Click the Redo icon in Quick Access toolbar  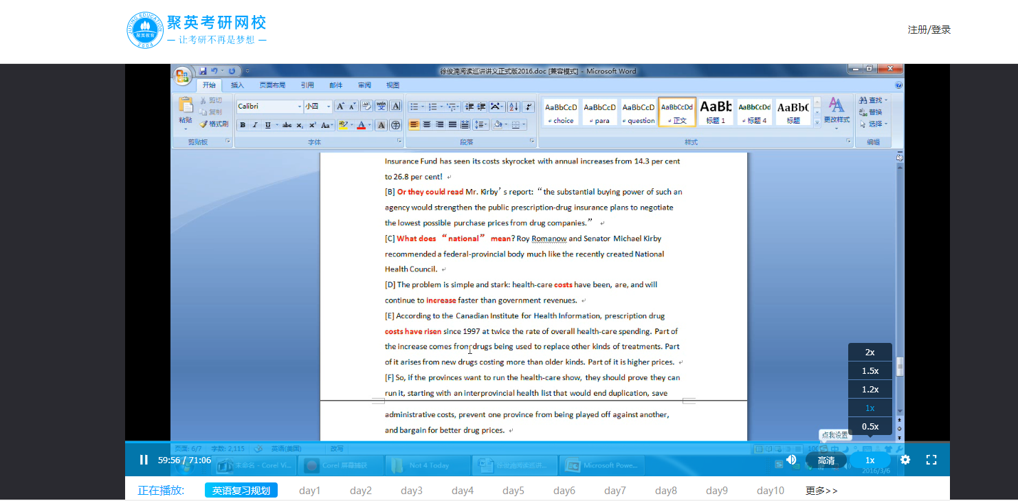tap(232, 71)
